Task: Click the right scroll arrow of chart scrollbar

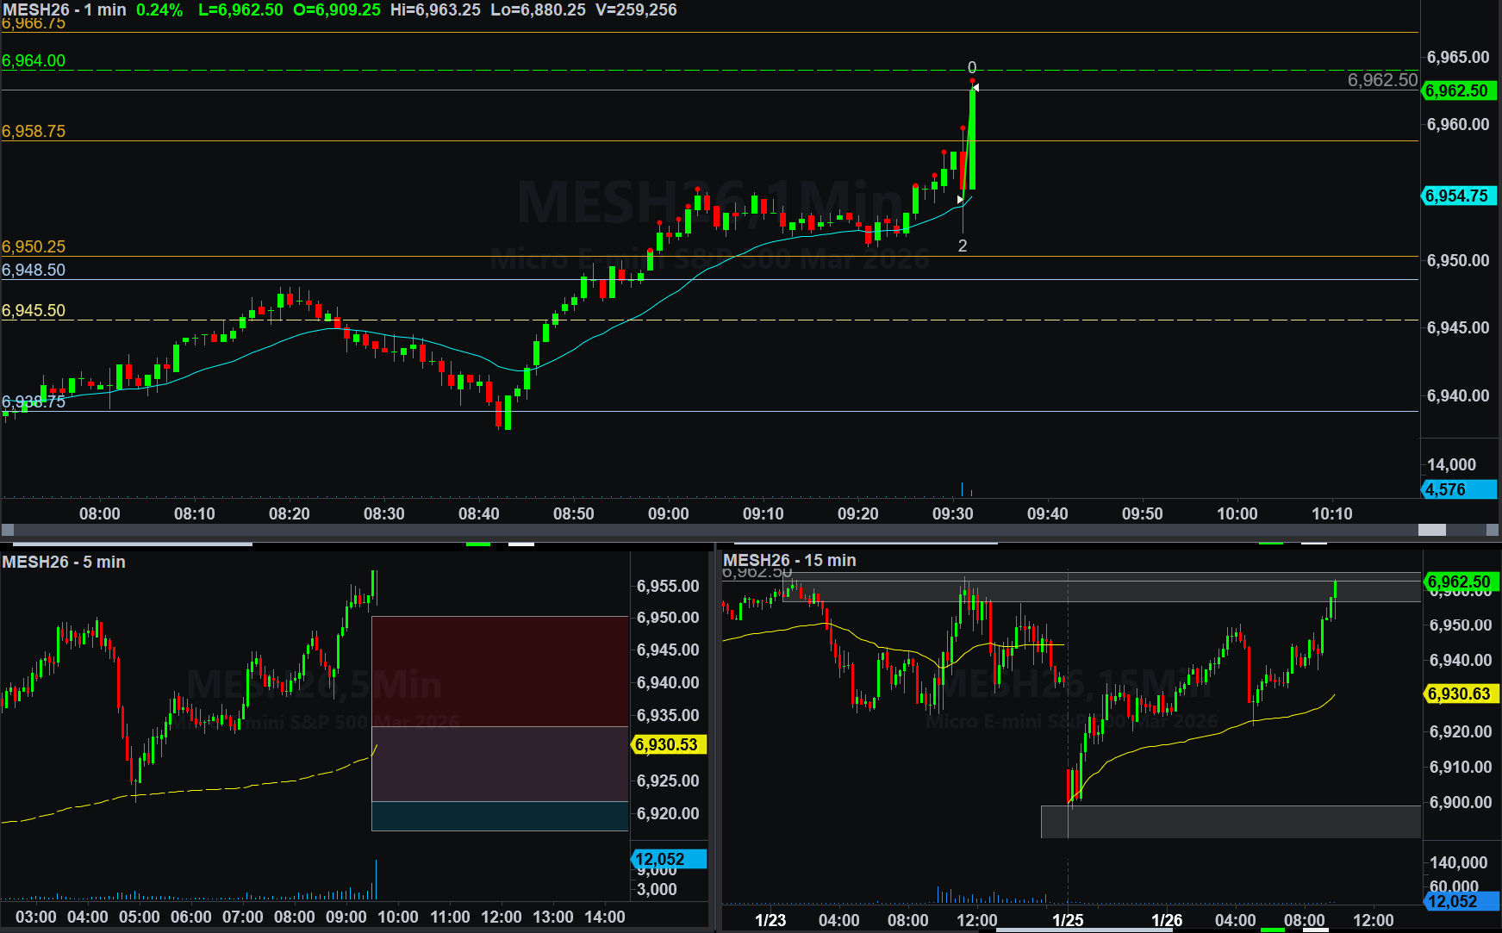Action: 1493,530
